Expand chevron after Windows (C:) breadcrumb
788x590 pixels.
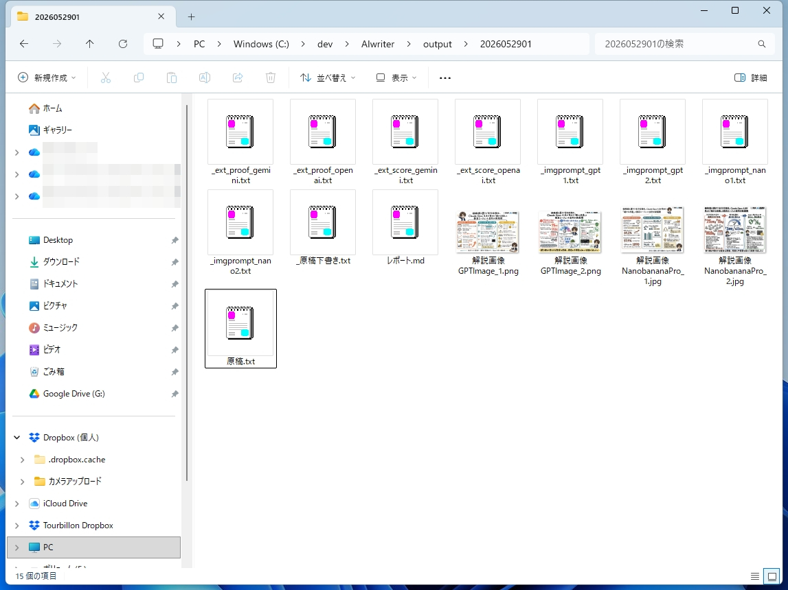(x=303, y=44)
